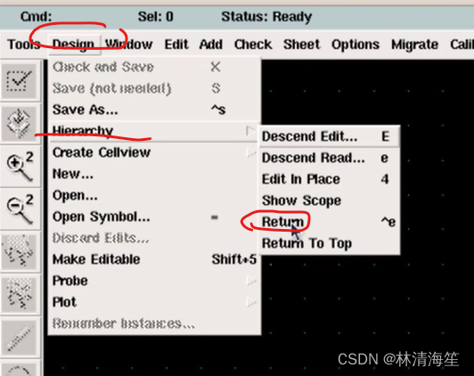The image size is (474, 376).
Task: Click the Copy tool icon in sidebar
Action: 20,294
